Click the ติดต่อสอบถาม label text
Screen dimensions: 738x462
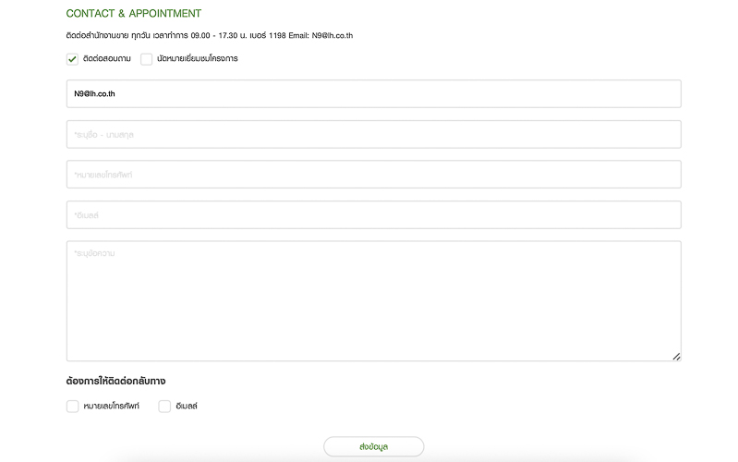coord(107,58)
